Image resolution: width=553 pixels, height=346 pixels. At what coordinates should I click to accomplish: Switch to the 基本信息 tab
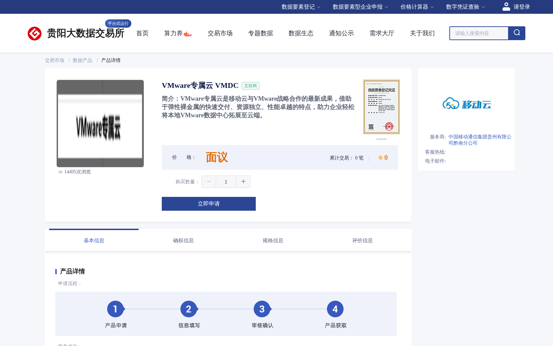click(x=94, y=240)
